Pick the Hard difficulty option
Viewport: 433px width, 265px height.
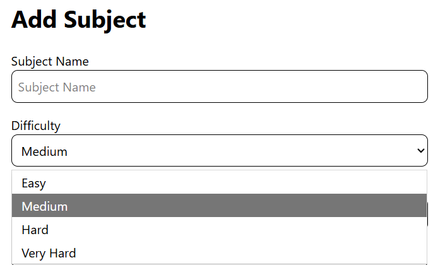coord(219,229)
